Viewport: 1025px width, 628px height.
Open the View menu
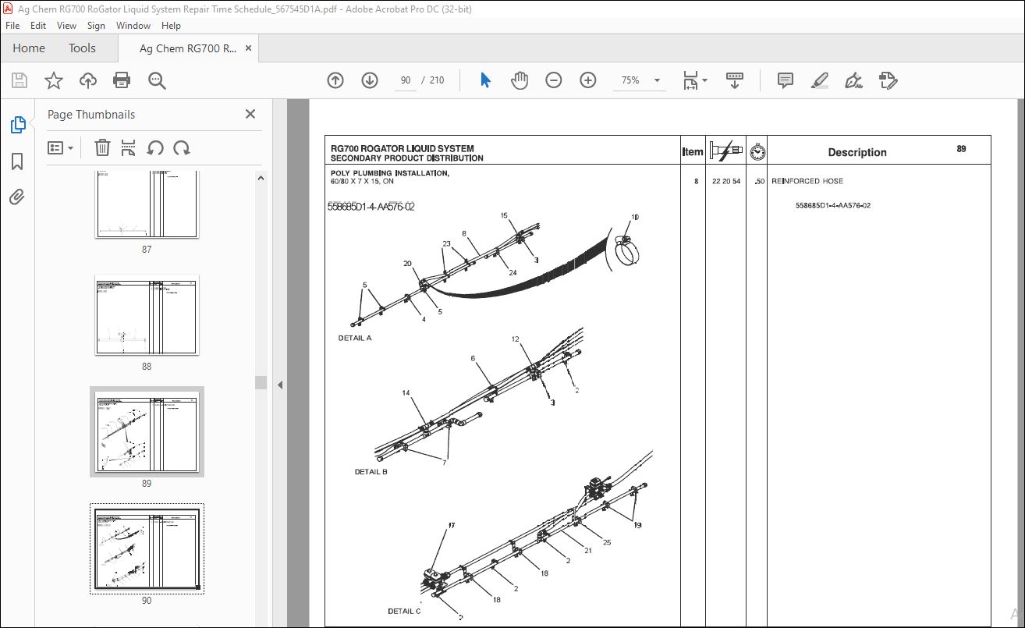click(x=66, y=26)
